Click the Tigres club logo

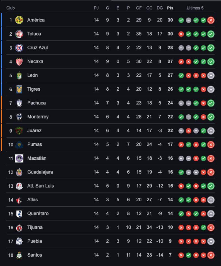pyautogui.click(x=19, y=89)
